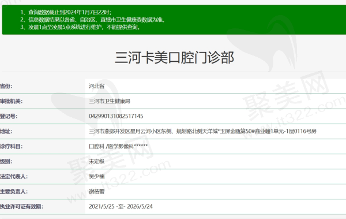Click the 执业许可证有效期 label
This screenshot has height=219, width=346.
coord(21,206)
